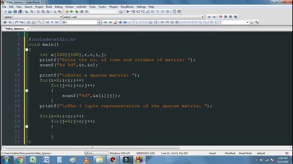Click the Open file toolbar icon
293x164 pixels.
(x=10, y=11)
